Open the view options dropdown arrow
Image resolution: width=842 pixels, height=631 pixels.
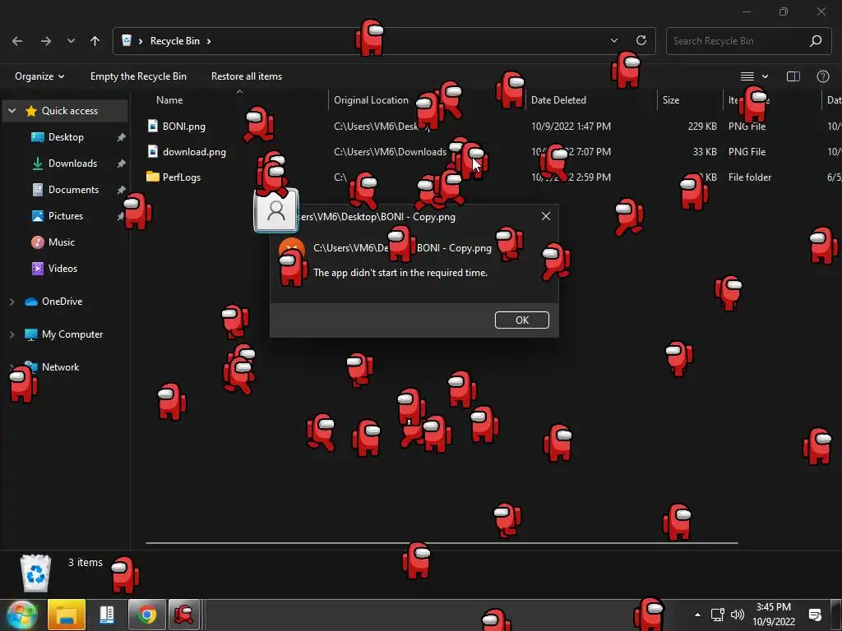pos(766,76)
